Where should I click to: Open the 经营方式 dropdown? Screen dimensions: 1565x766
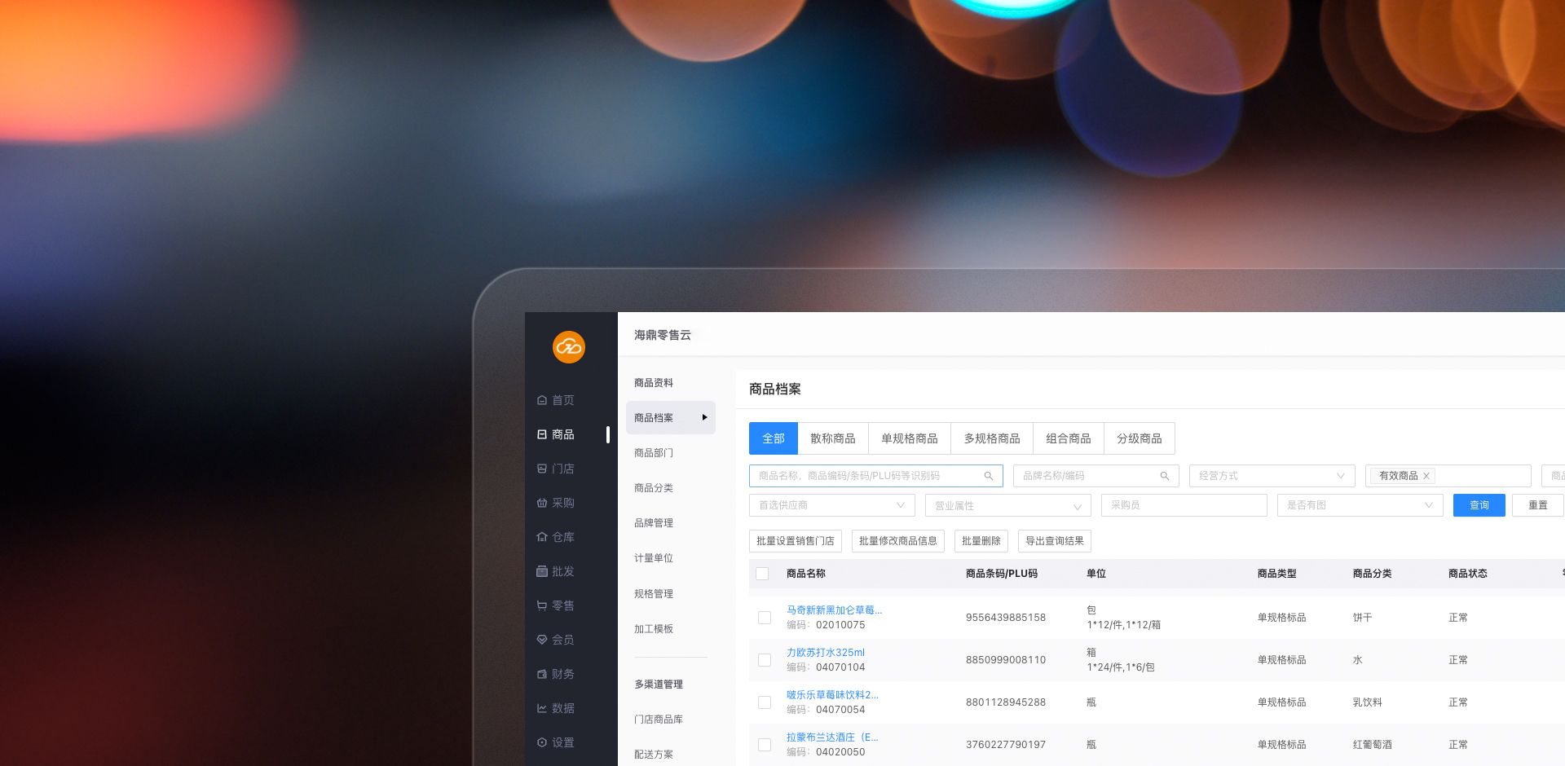(1272, 476)
